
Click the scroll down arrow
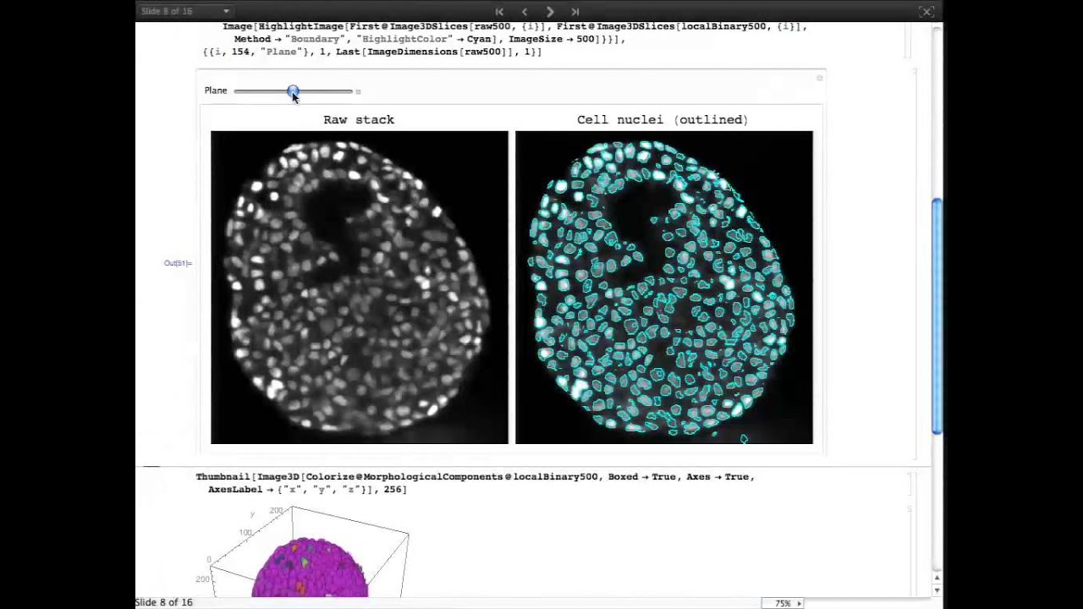[937, 590]
